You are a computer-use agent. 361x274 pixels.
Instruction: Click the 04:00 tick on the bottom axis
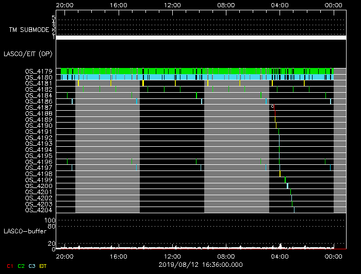(x=280, y=256)
